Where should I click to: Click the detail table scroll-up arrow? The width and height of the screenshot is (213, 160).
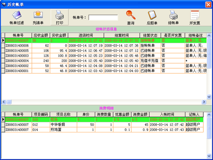(x=209, y=115)
